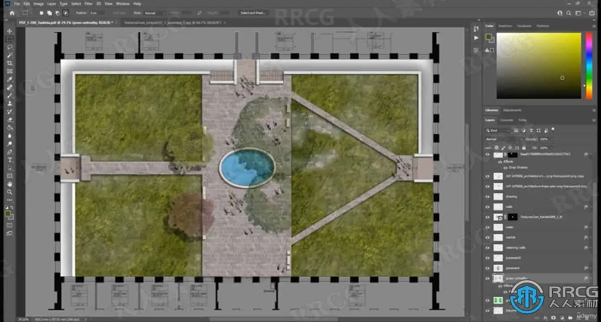
Task: Select the Rectangular Marquee tool
Action: tap(10, 39)
